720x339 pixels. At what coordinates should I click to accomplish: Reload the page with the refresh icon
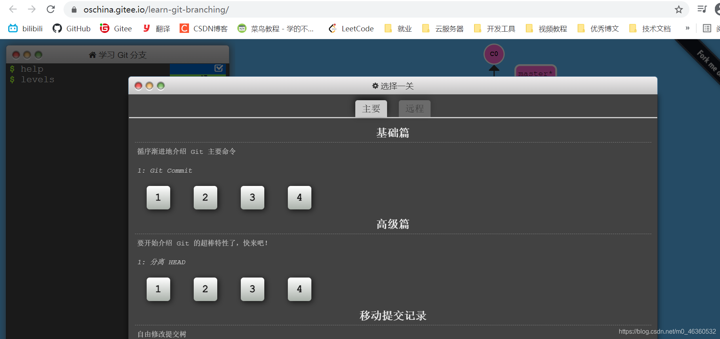(x=51, y=9)
